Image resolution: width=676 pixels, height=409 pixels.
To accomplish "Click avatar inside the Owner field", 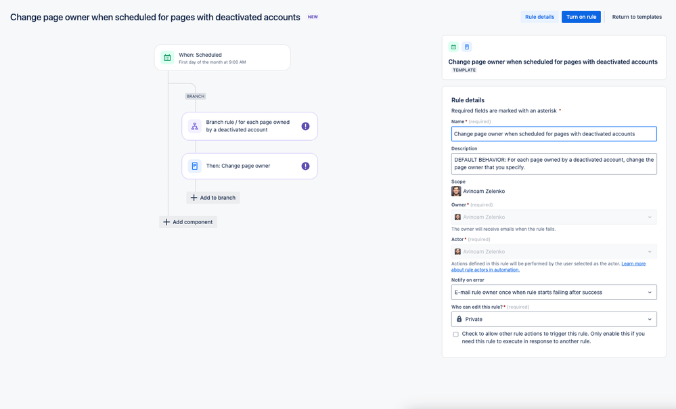I will click(x=458, y=217).
